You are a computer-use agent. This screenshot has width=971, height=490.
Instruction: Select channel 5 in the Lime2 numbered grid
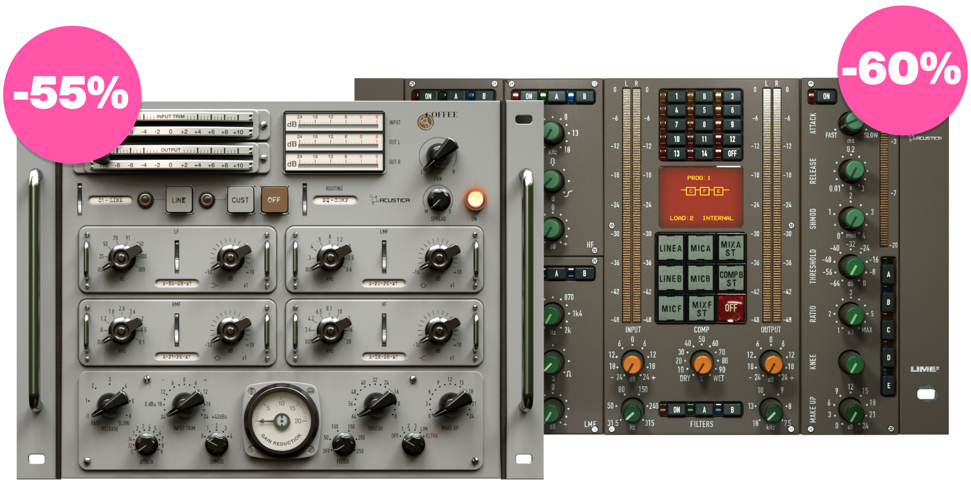click(704, 110)
